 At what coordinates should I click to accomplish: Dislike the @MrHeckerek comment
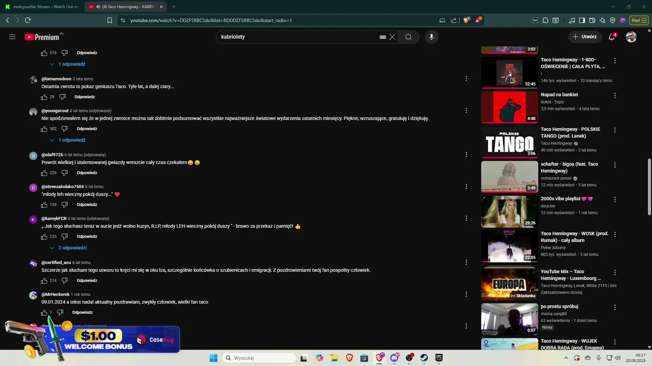(x=60, y=313)
